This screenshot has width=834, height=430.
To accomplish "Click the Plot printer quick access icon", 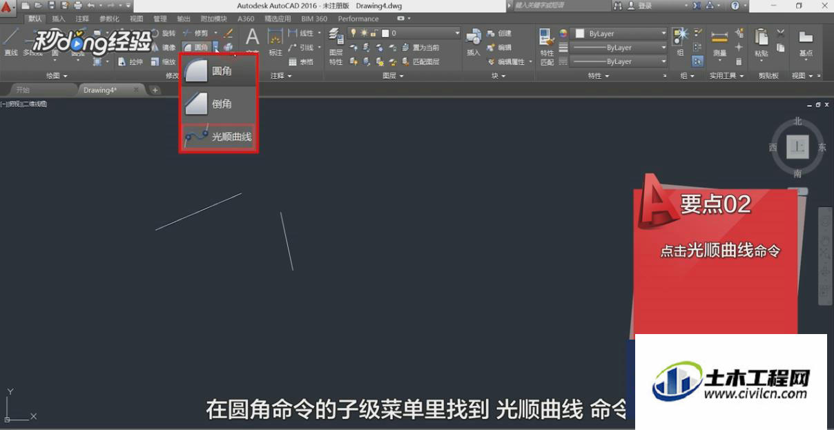I will (x=77, y=6).
